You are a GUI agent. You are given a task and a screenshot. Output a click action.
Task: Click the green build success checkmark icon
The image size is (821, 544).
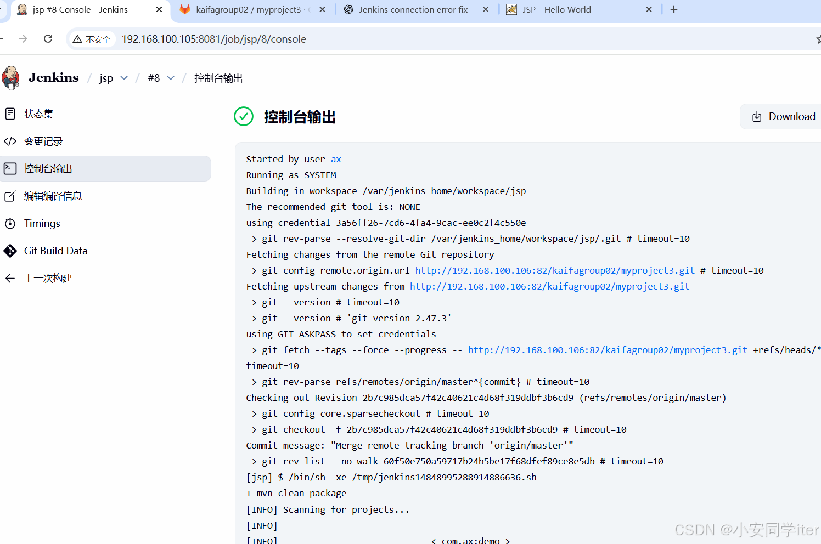coord(244,116)
